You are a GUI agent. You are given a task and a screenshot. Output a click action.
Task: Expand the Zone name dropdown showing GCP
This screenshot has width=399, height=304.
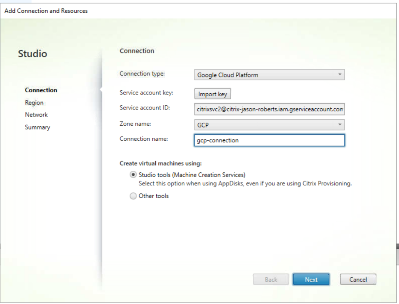269,125
